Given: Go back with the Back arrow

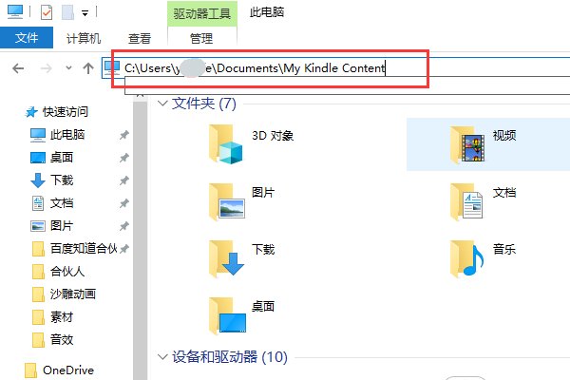Looking at the screenshot, I should [x=18, y=68].
